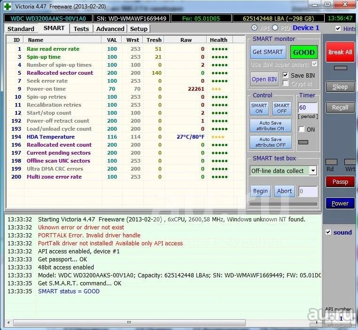Click the PortTalk driver not installed log line
Viewport: 358px width, 330px height.
click(x=110, y=243)
